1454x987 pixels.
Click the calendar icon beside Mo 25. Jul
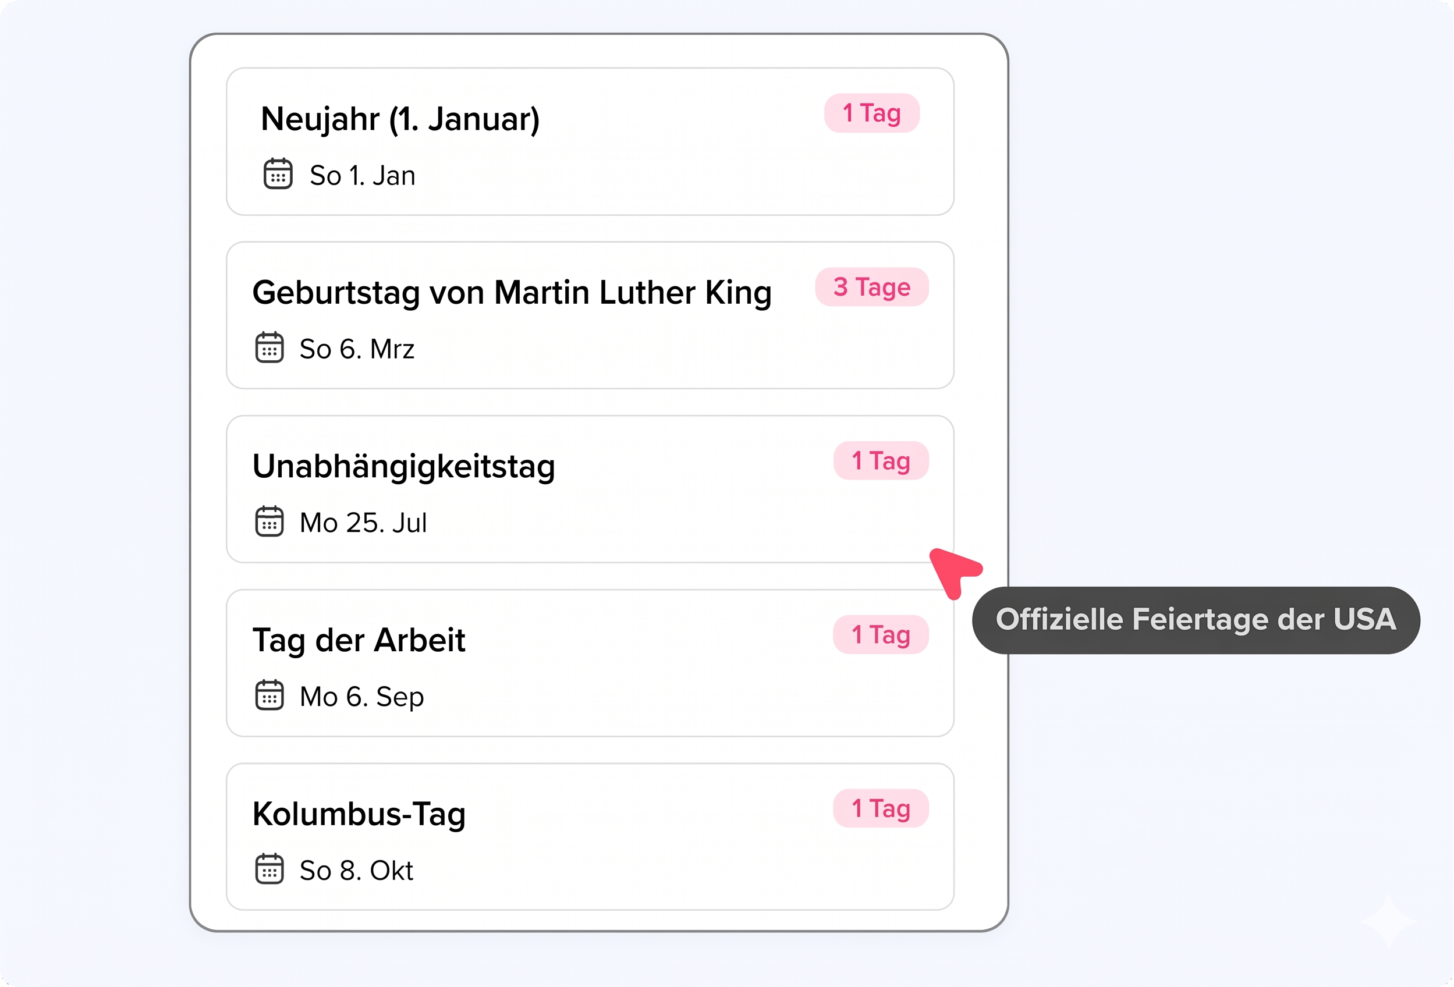click(269, 521)
